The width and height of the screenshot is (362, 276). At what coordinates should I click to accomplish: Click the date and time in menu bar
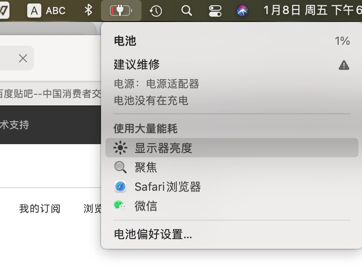(312, 10)
